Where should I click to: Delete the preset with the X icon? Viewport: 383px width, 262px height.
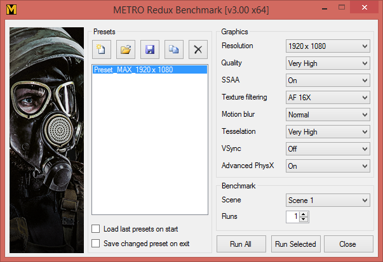(198, 49)
